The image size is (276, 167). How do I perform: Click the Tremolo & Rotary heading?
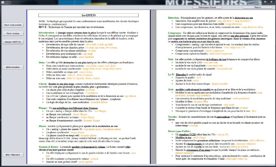pyautogui.click(x=48, y=147)
